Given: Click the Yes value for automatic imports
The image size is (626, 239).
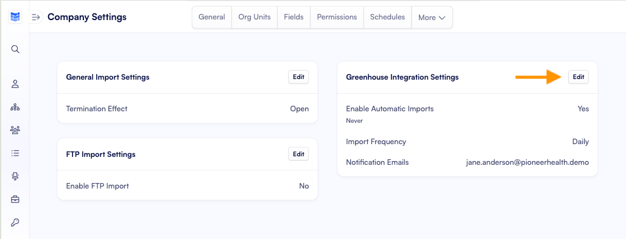Looking at the screenshot, I should 583,108.
